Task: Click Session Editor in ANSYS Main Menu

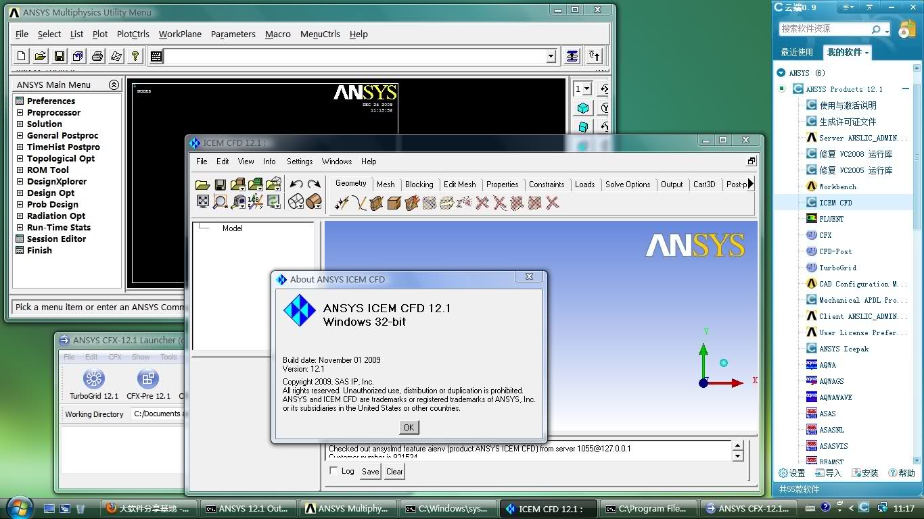Action: [x=56, y=239]
